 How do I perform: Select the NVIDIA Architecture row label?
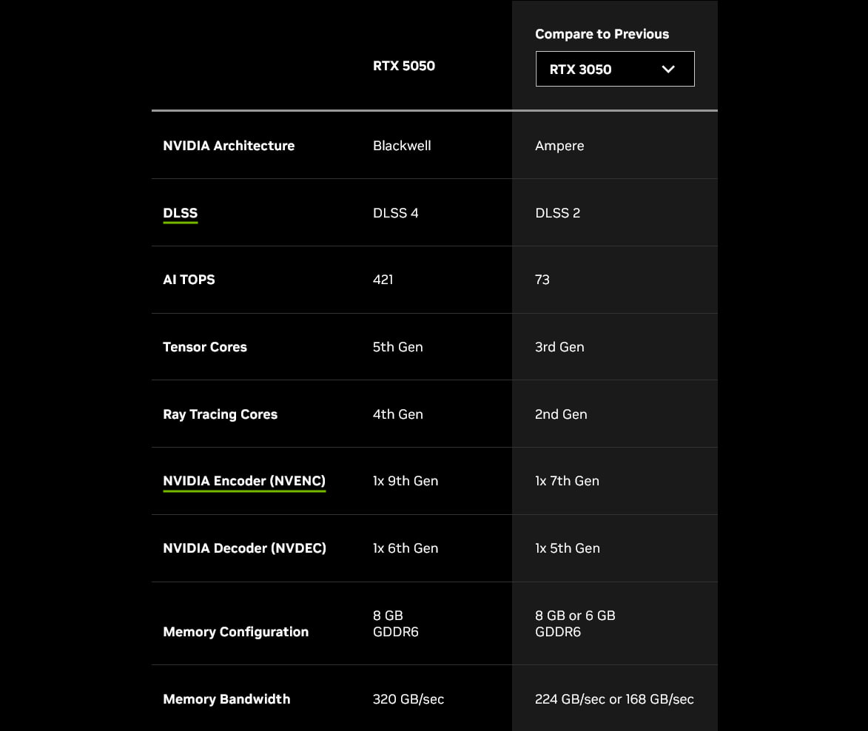coord(229,146)
